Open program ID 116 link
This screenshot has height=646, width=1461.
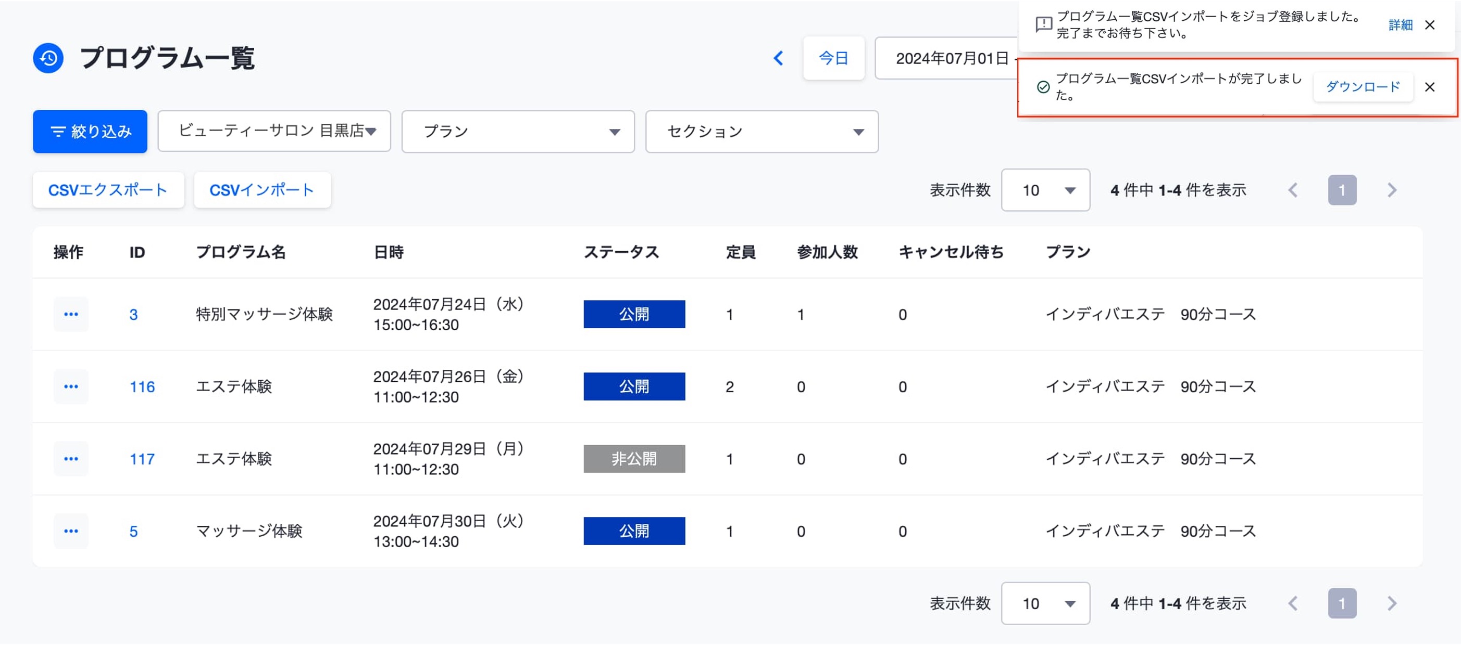tap(142, 388)
